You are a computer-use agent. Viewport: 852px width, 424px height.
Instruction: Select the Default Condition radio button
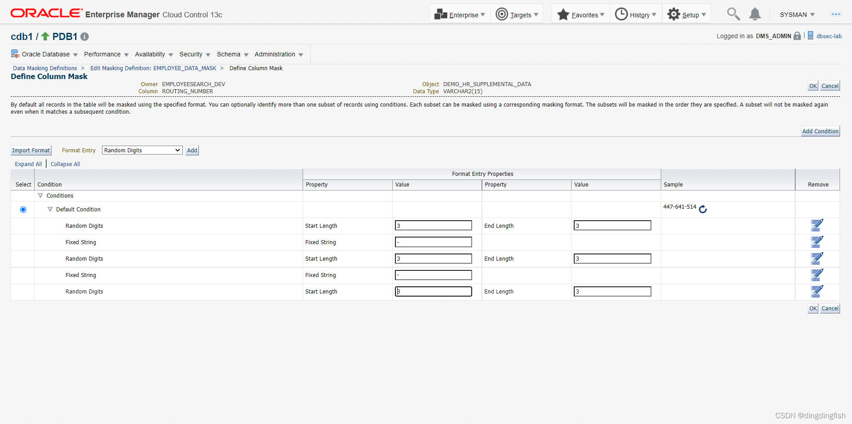click(23, 210)
